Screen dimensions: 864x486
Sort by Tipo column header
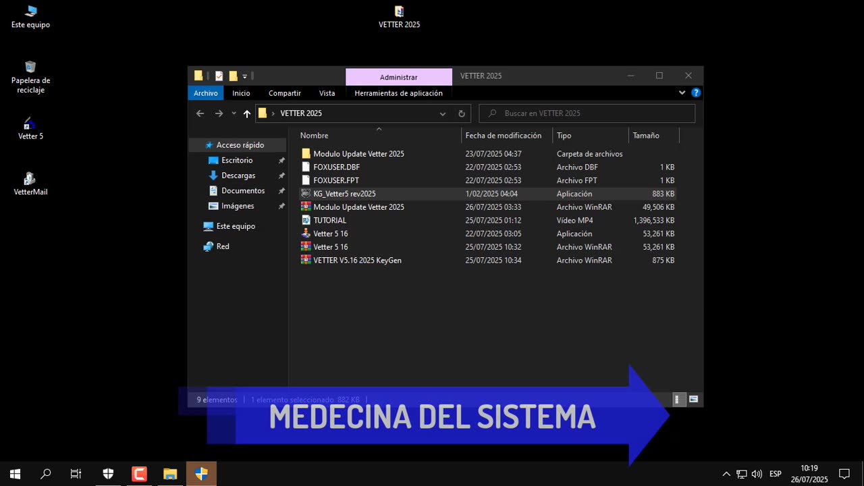(591, 136)
